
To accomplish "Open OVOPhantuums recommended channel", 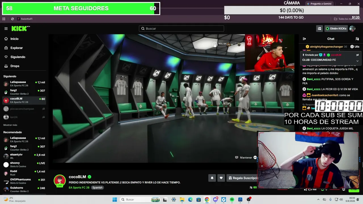I will 24,181.
